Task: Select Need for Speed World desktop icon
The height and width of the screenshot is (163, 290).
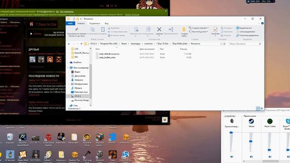Action: 23,139
